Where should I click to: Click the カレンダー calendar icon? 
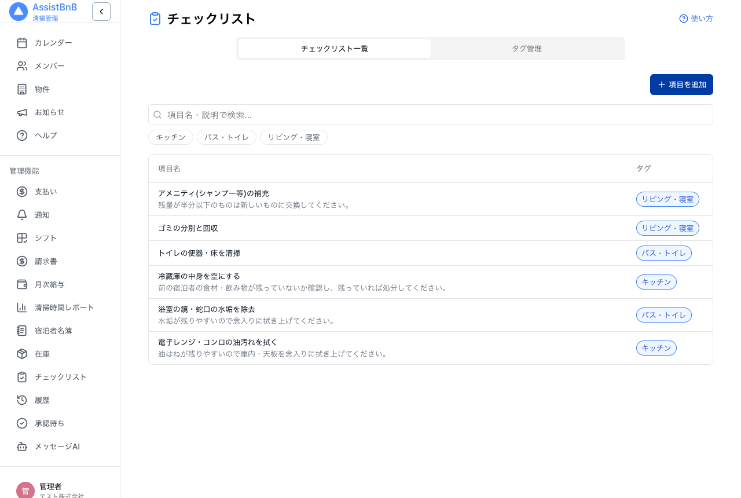coord(22,43)
